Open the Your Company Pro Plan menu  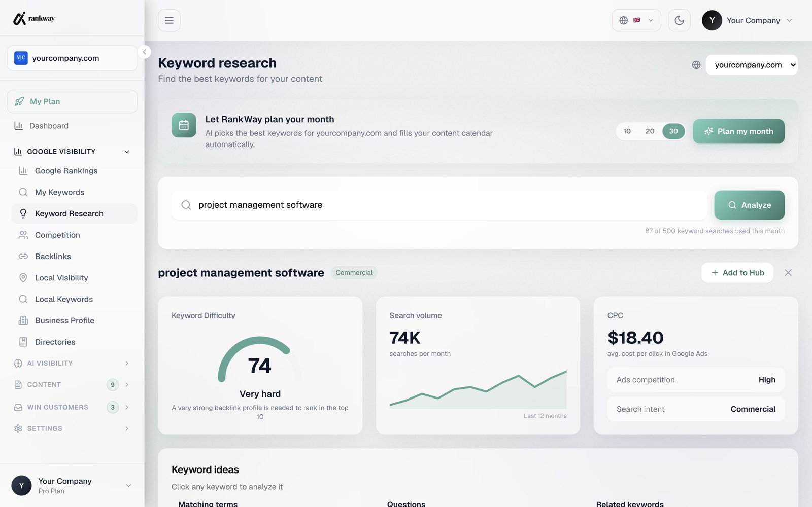pyautogui.click(x=72, y=486)
